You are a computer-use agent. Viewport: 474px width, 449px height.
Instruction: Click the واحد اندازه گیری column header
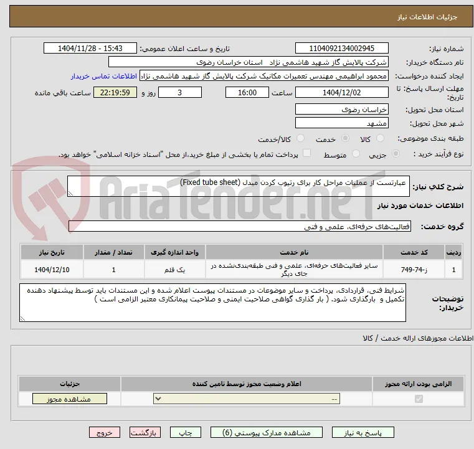point(174,252)
